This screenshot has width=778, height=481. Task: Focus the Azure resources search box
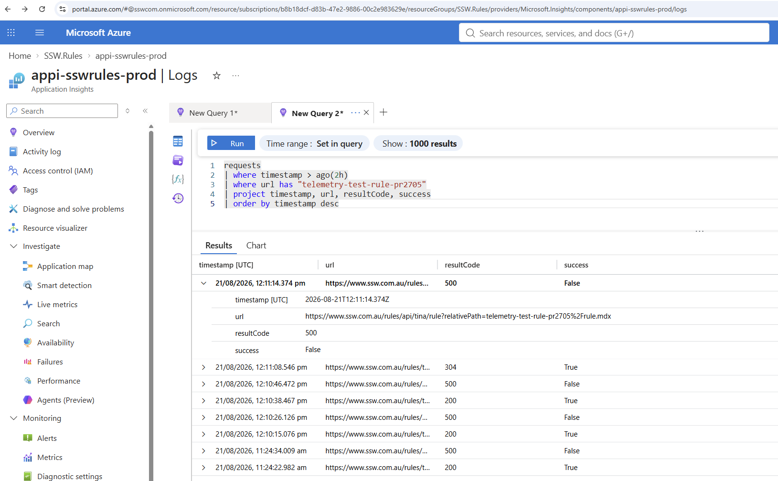click(614, 33)
